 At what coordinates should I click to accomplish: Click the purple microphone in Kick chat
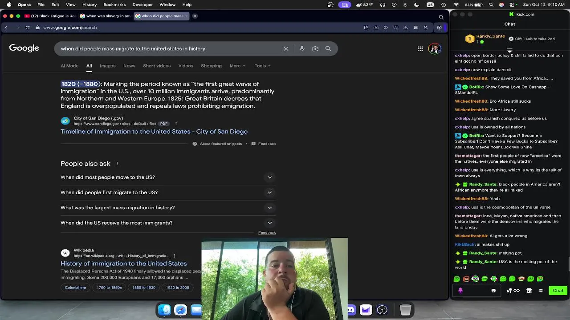[460, 291]
